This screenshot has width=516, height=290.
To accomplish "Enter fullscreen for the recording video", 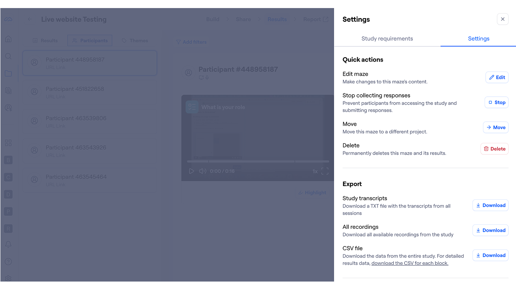I will coord(325,171).
